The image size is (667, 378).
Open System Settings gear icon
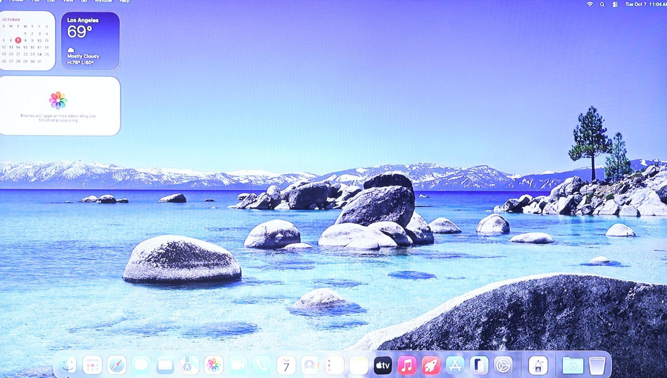click(x=503, y=365)
